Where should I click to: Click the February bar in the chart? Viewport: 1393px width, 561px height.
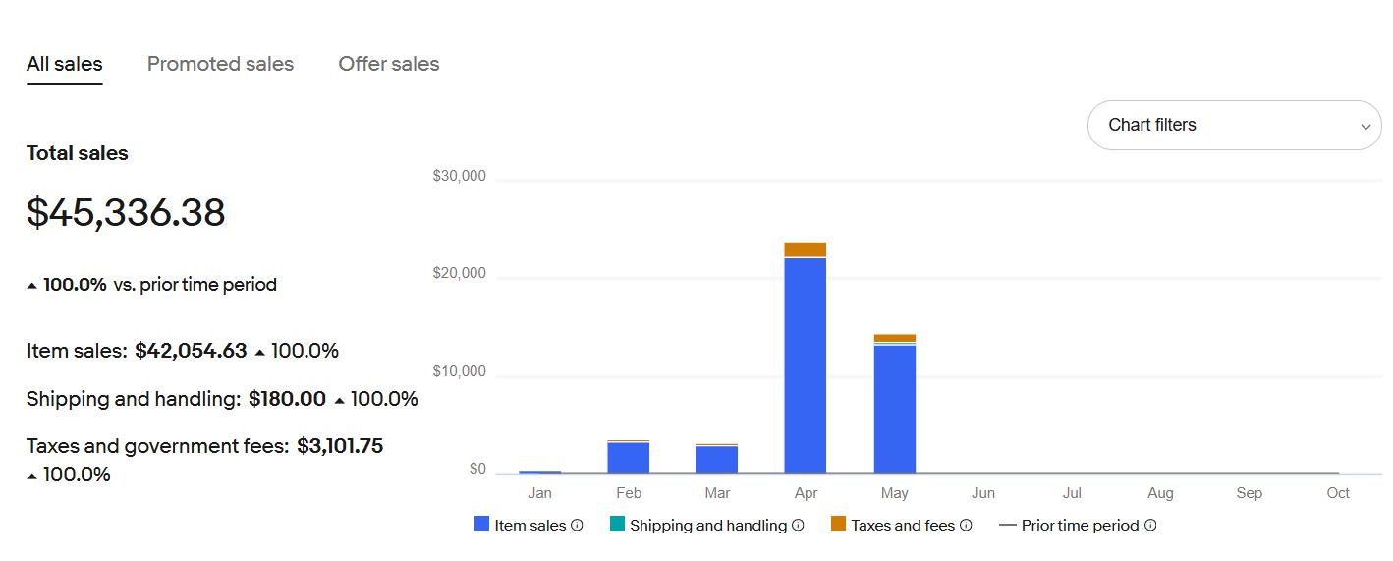(x=628, y=457)
